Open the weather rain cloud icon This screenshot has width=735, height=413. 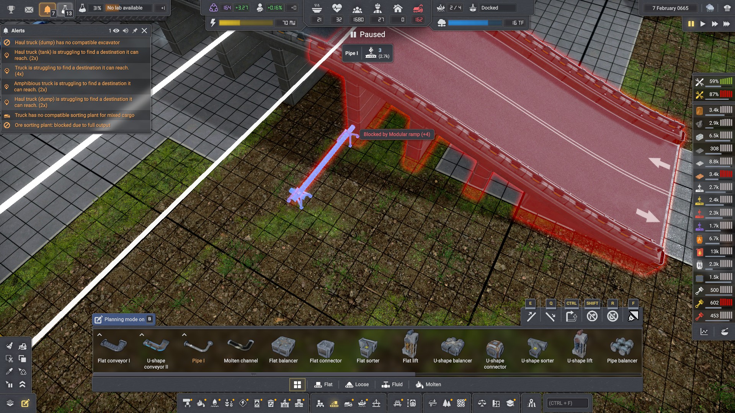[710, 8]
